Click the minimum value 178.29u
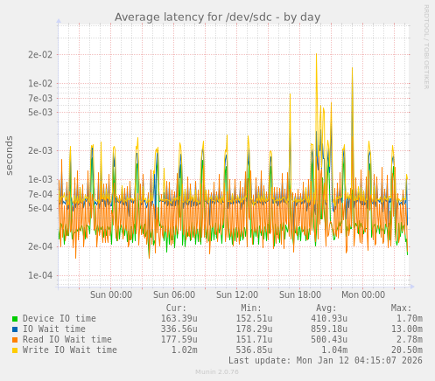435x381 pixels. pos(254,329)
